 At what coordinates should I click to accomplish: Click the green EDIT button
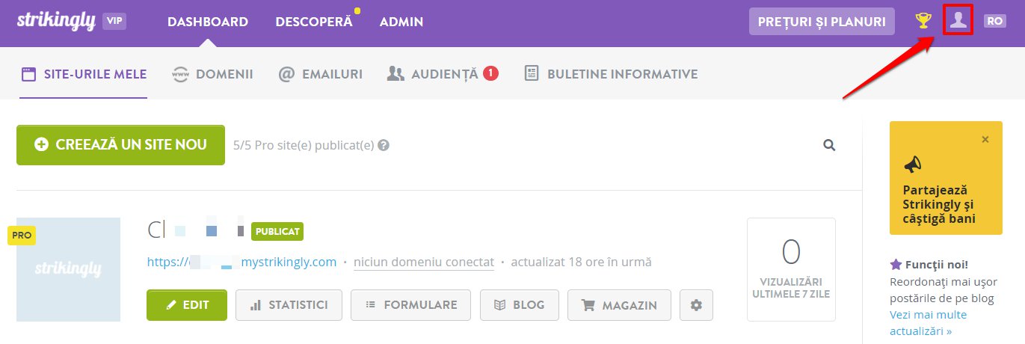[x=187, y=305]
